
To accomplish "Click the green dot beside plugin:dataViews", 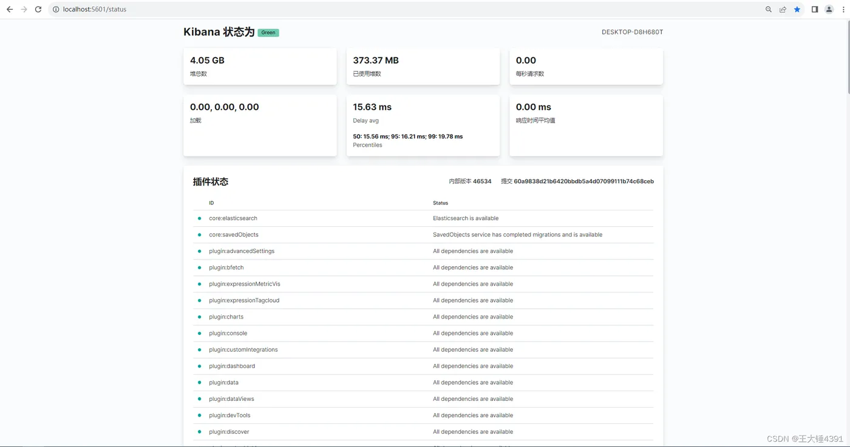I will (199, 398).
